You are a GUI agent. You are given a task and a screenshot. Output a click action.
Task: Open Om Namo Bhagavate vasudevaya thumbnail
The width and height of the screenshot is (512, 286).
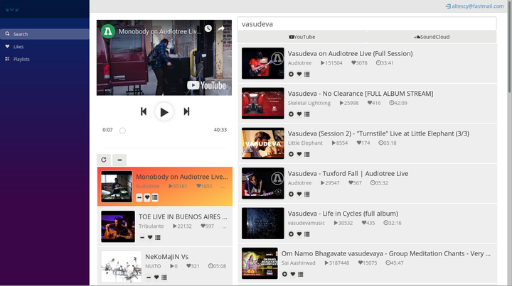[260, 263]
